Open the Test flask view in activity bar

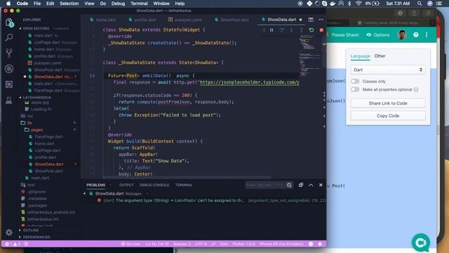(x=9, y=100)
